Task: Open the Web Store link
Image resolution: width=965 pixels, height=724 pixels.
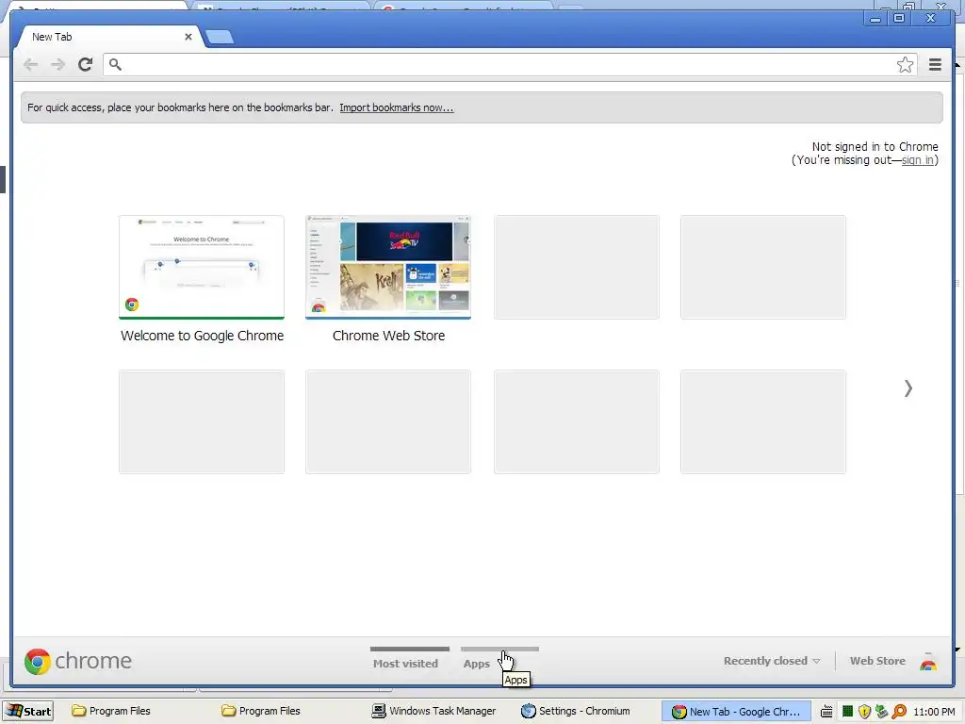Action: (877, 661)
